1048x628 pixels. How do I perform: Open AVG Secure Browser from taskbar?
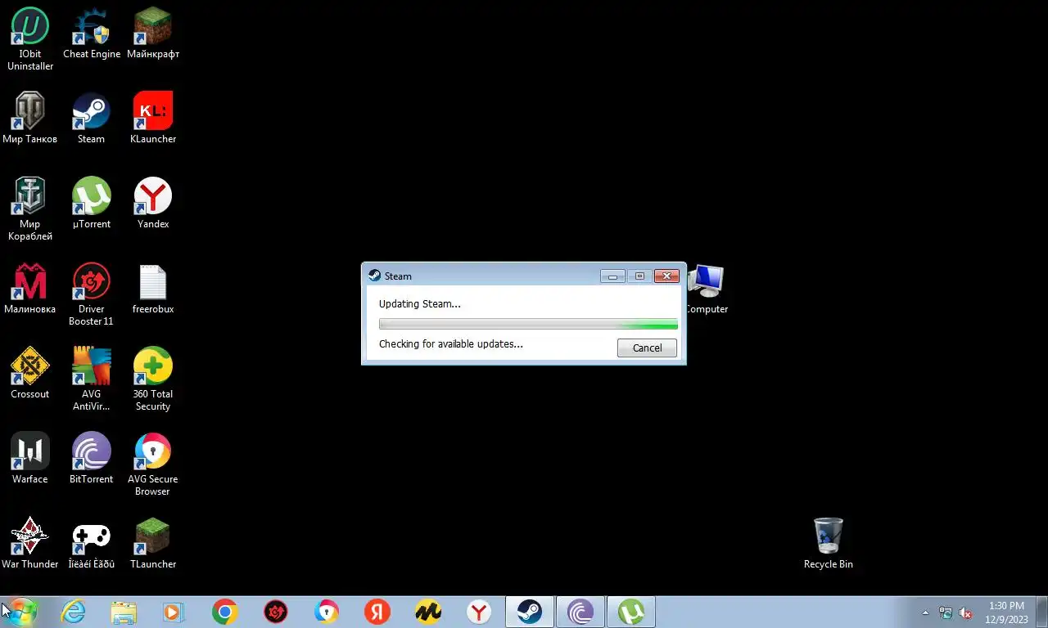click(x=327, y=612)
